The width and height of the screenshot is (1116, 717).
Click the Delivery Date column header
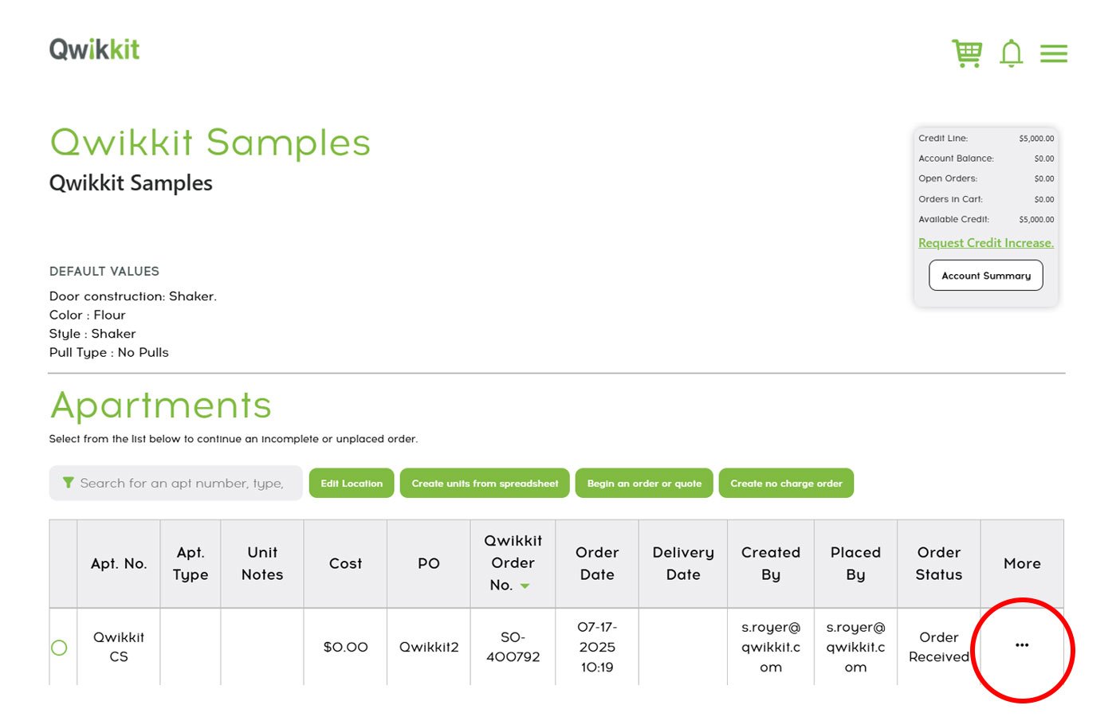683,563
